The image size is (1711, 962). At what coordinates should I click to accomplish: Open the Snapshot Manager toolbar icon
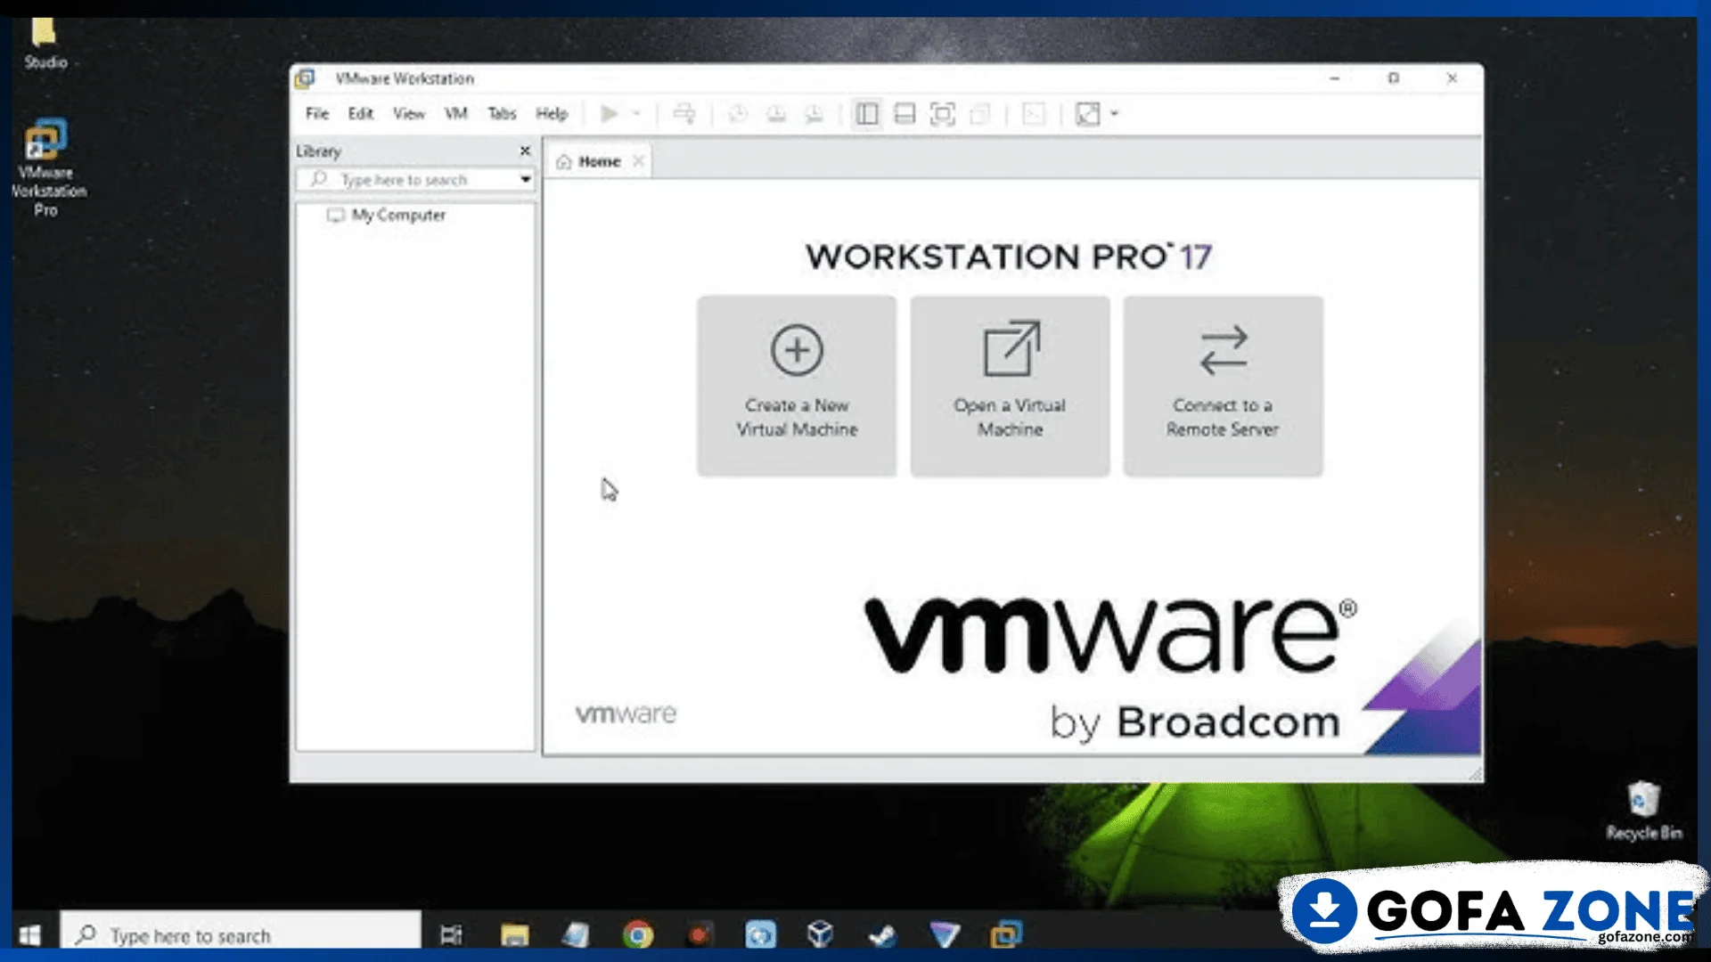815,114
